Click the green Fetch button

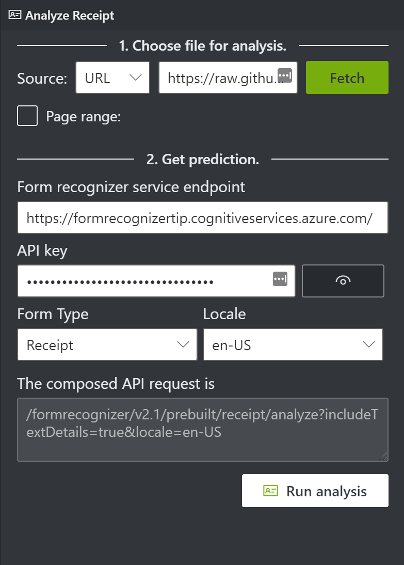pos(347,77)
